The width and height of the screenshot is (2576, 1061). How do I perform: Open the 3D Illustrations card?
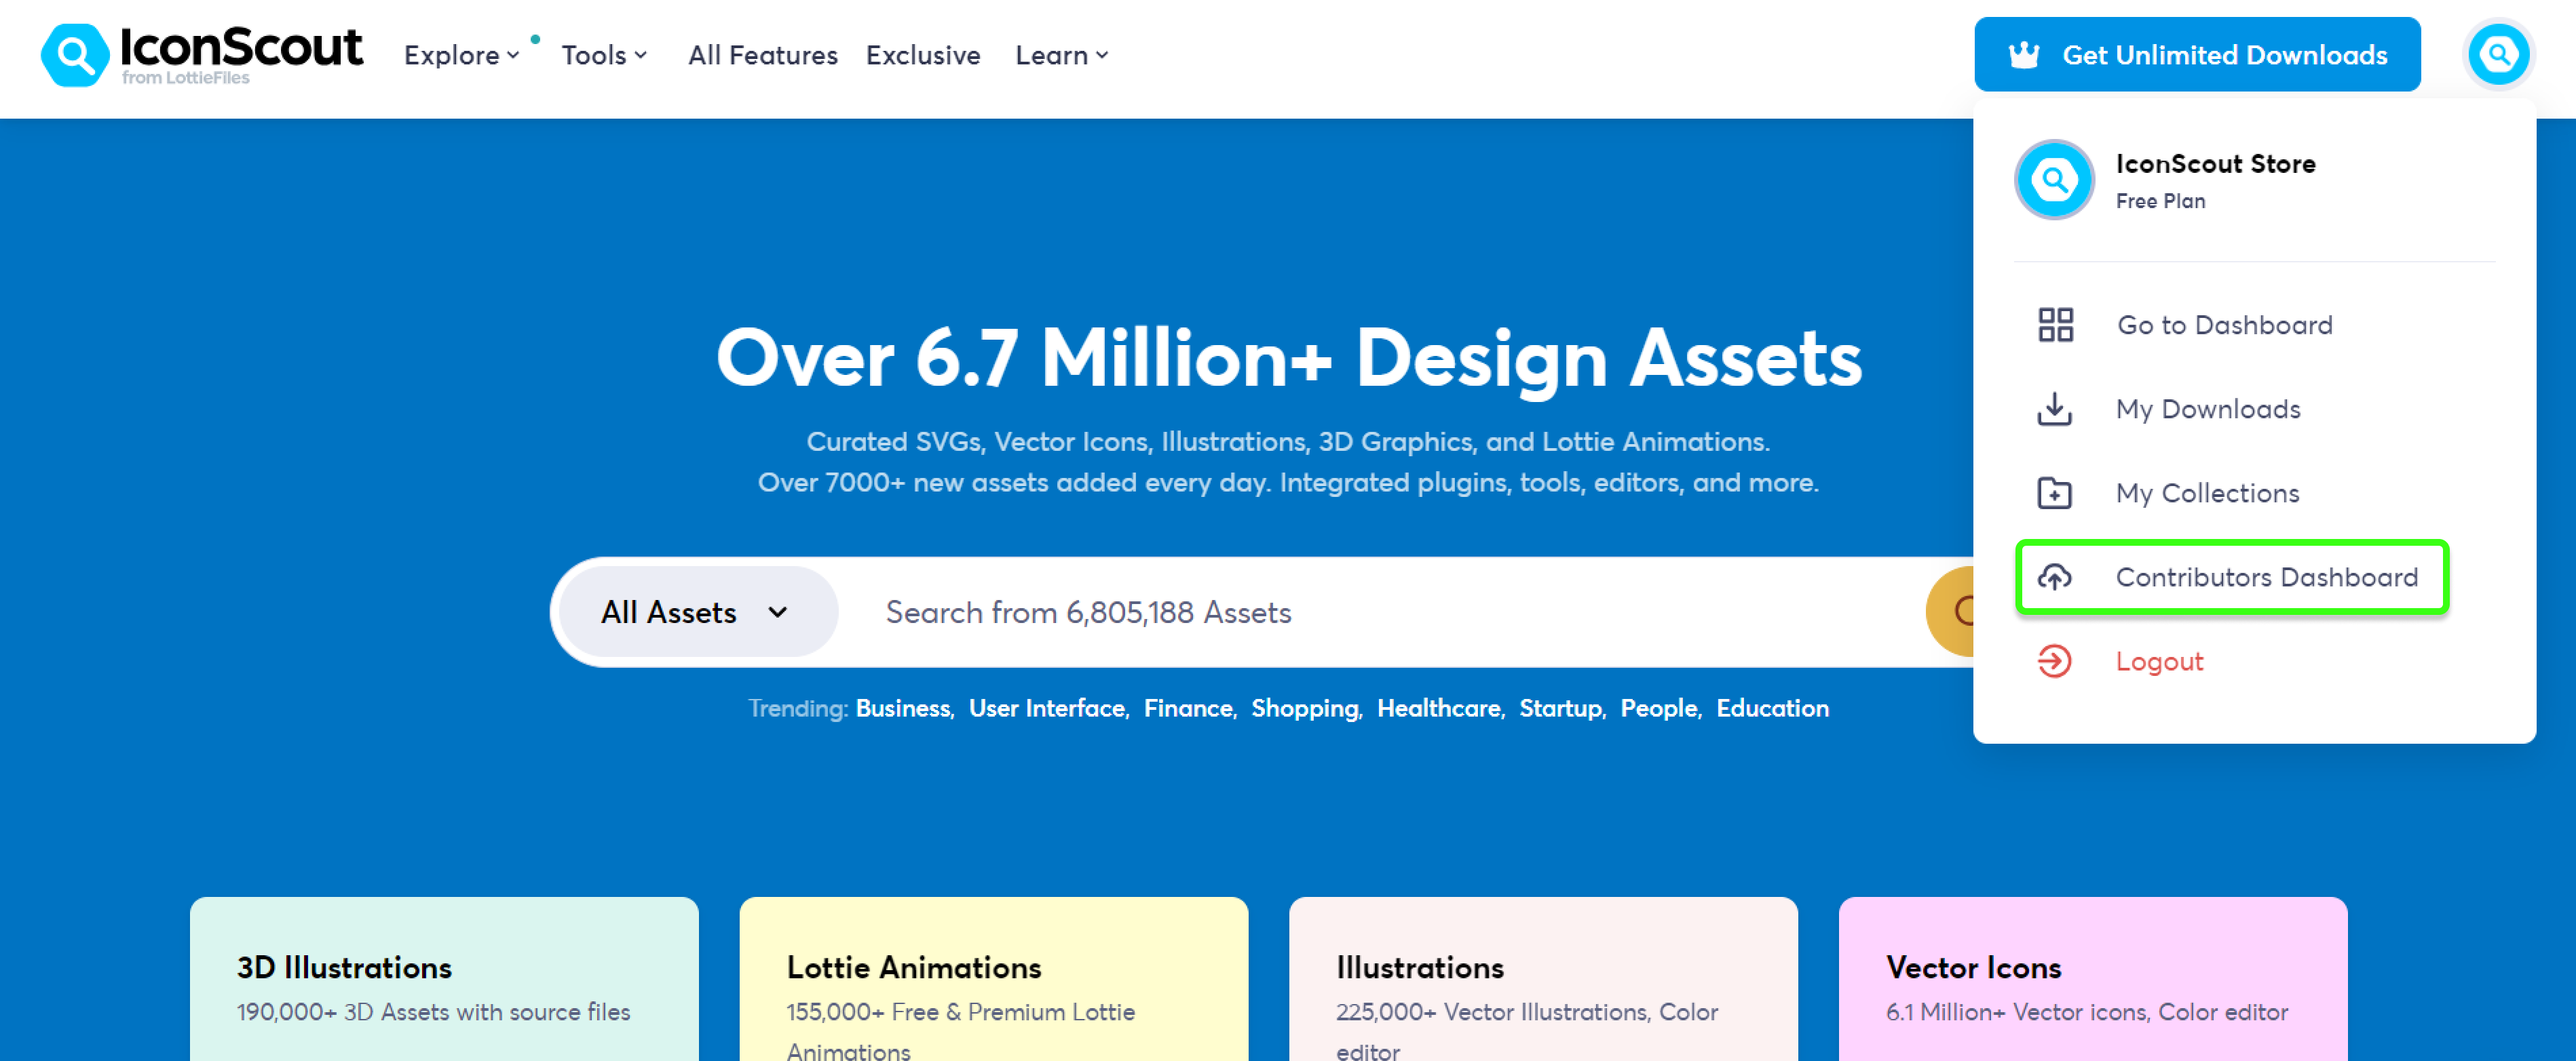pyautogui.click(x=444, y=979)
